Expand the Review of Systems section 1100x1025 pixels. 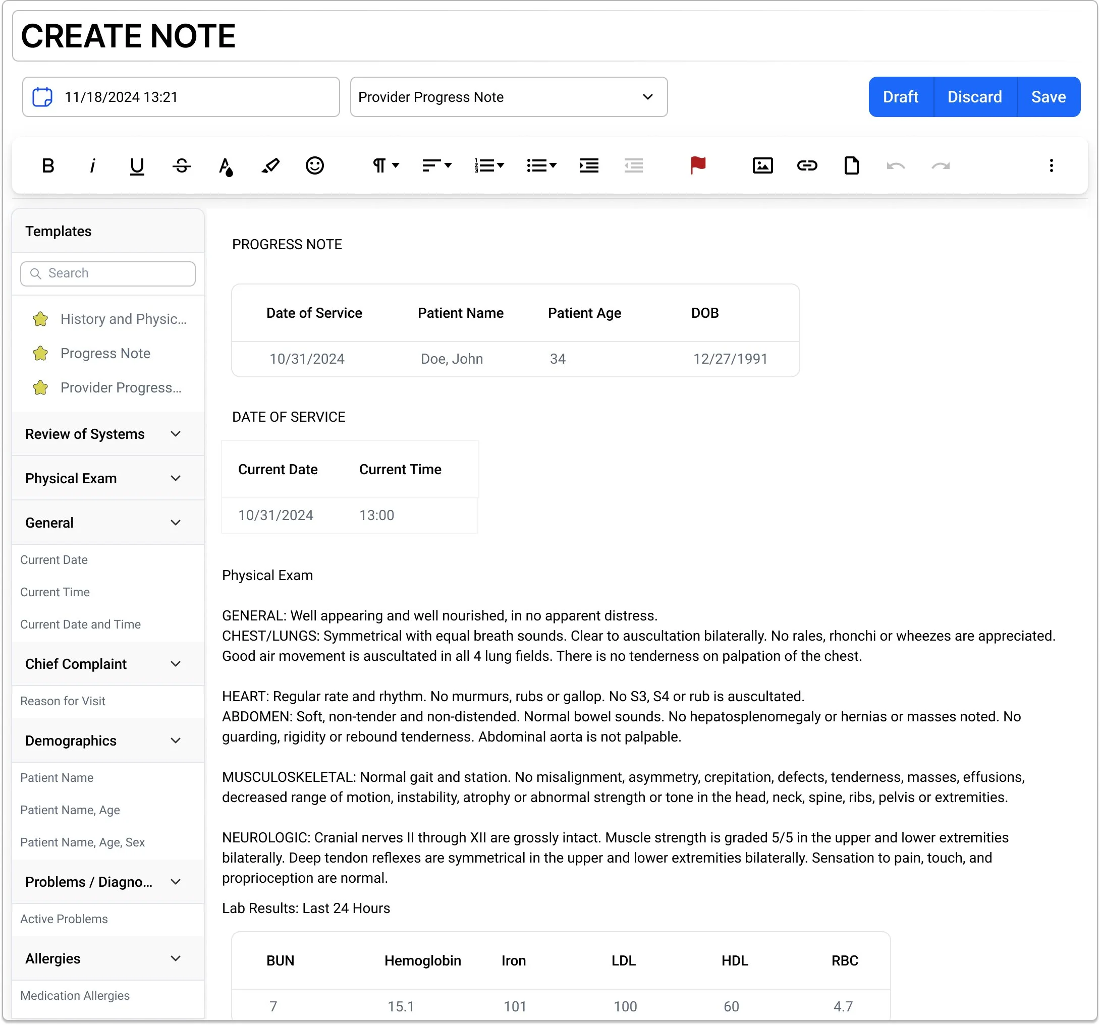(176, 434)
